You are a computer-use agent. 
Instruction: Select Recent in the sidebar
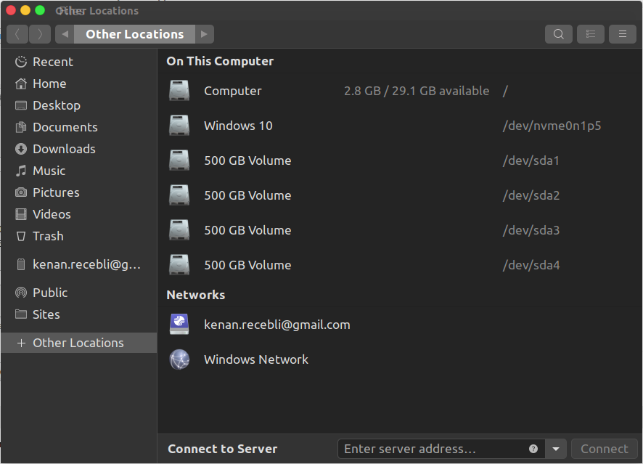pyautogui.click(x=52, y=62)
